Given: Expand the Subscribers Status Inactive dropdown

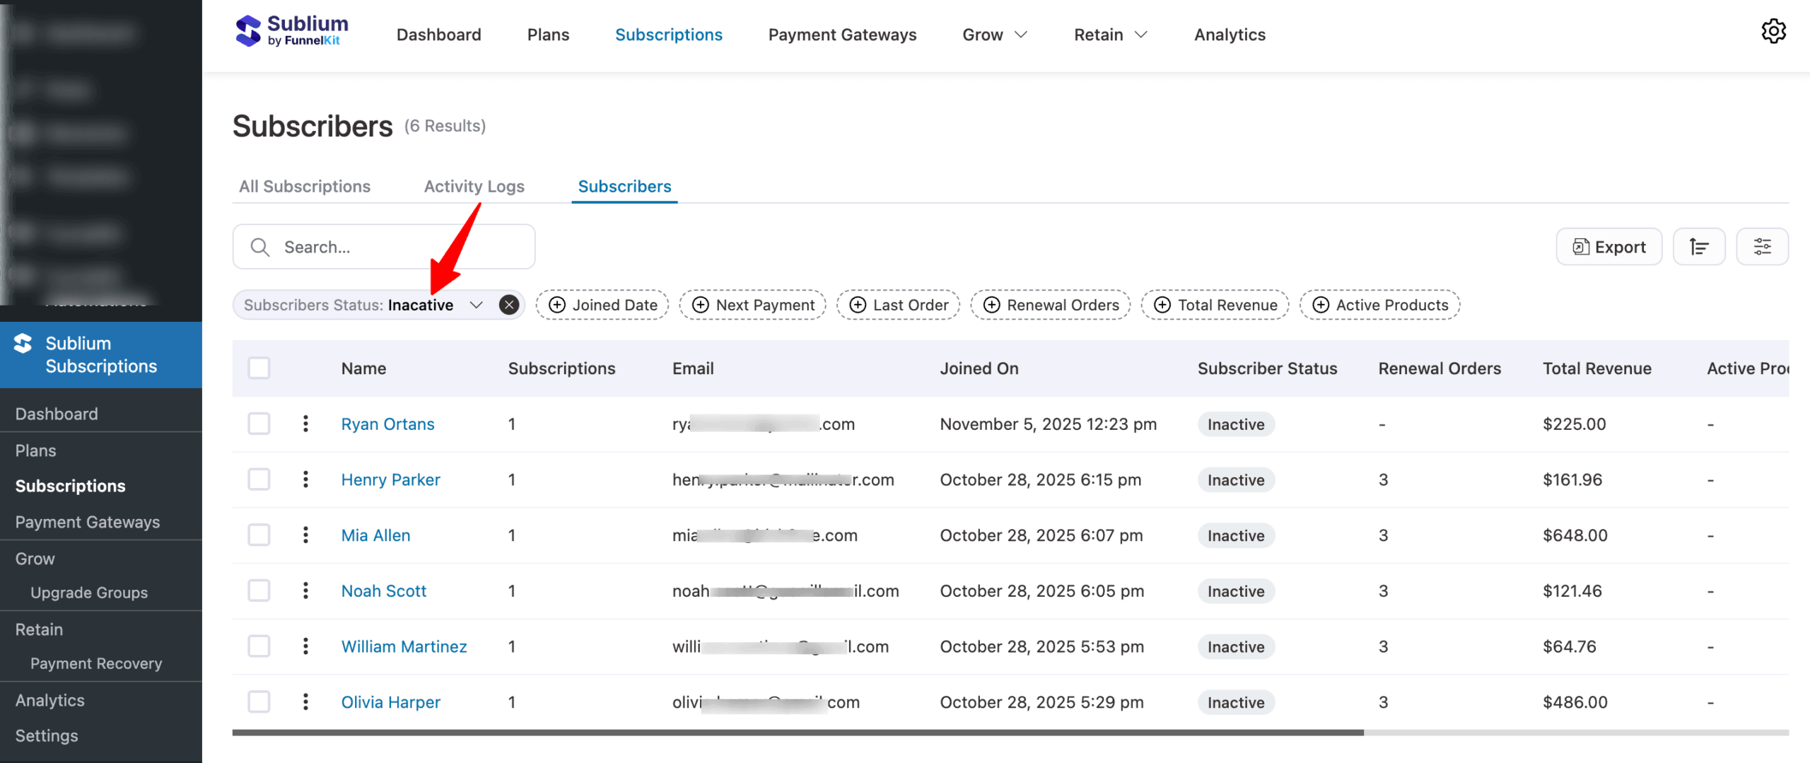Looking at the screenshot, I should (476, 305).
